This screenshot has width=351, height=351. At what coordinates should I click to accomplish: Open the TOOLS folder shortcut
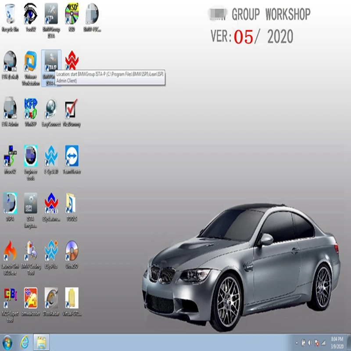pos(72,207)
